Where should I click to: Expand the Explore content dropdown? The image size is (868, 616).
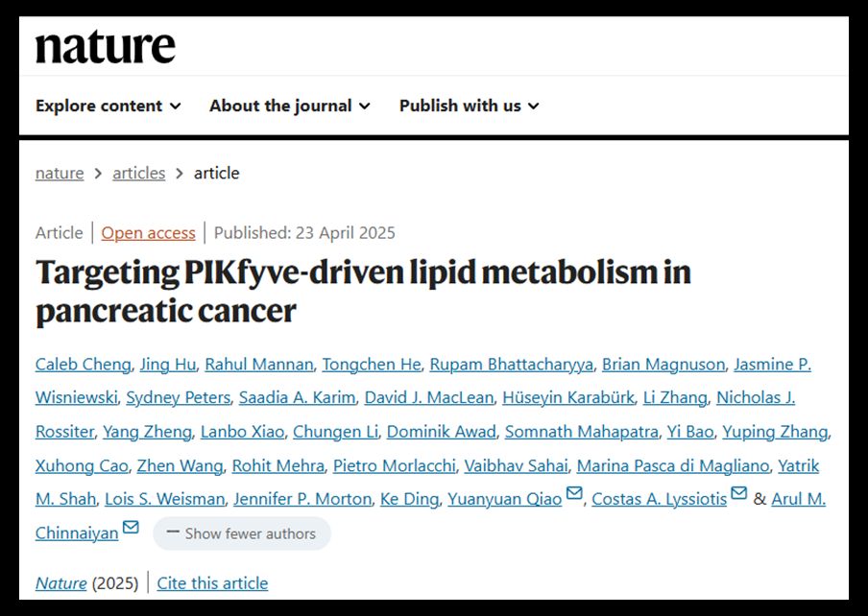[108, 106]
